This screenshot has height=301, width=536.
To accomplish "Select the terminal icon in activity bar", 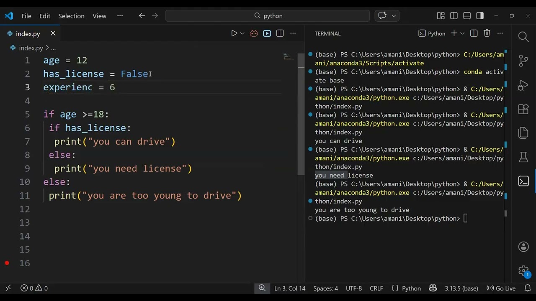I will click(523, 181).
